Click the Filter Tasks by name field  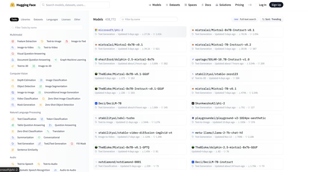click(46, 28)
